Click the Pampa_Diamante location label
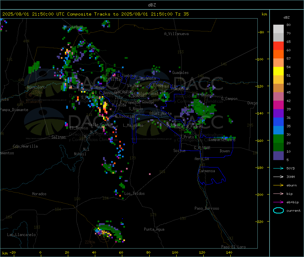Image resolution: width=304 pixels, height=257 pixels. pyautogui.click(x=14, y=110)
